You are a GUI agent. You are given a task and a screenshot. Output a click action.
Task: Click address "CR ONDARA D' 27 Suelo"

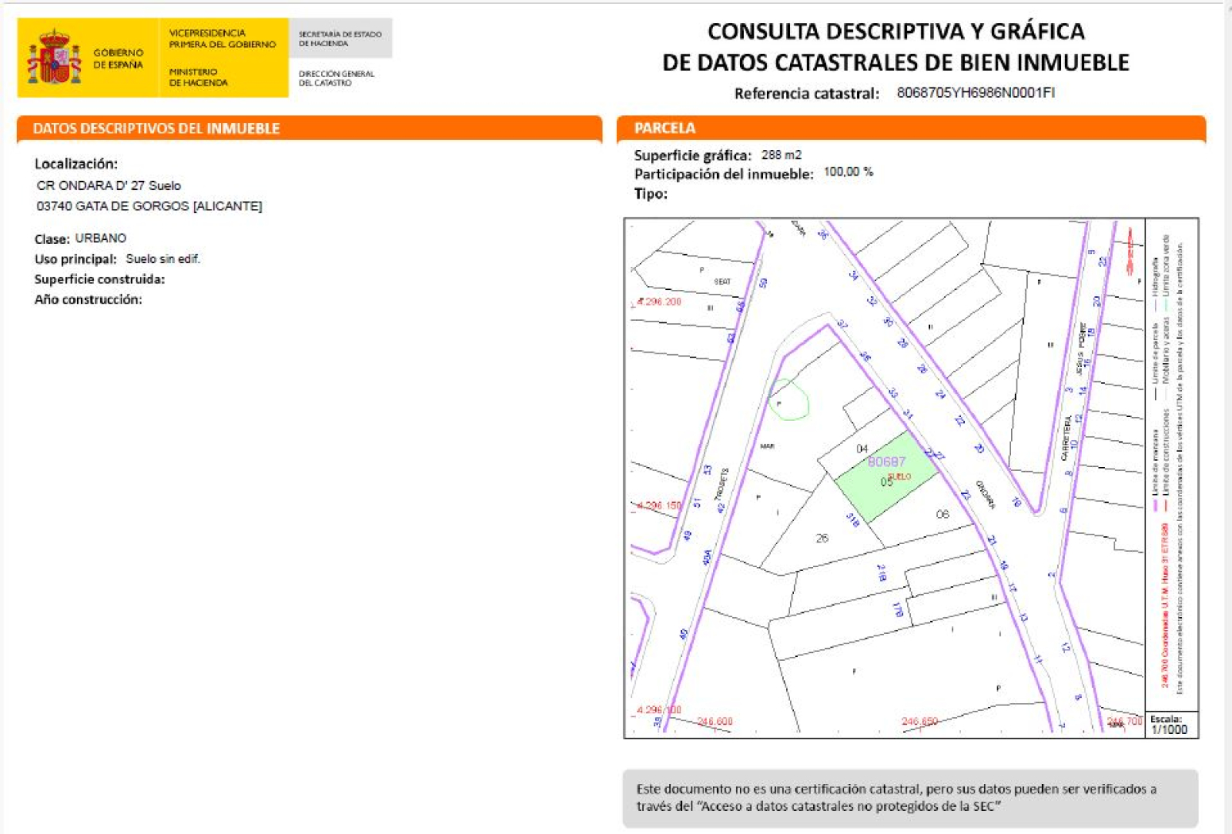(x=109, y=185)
